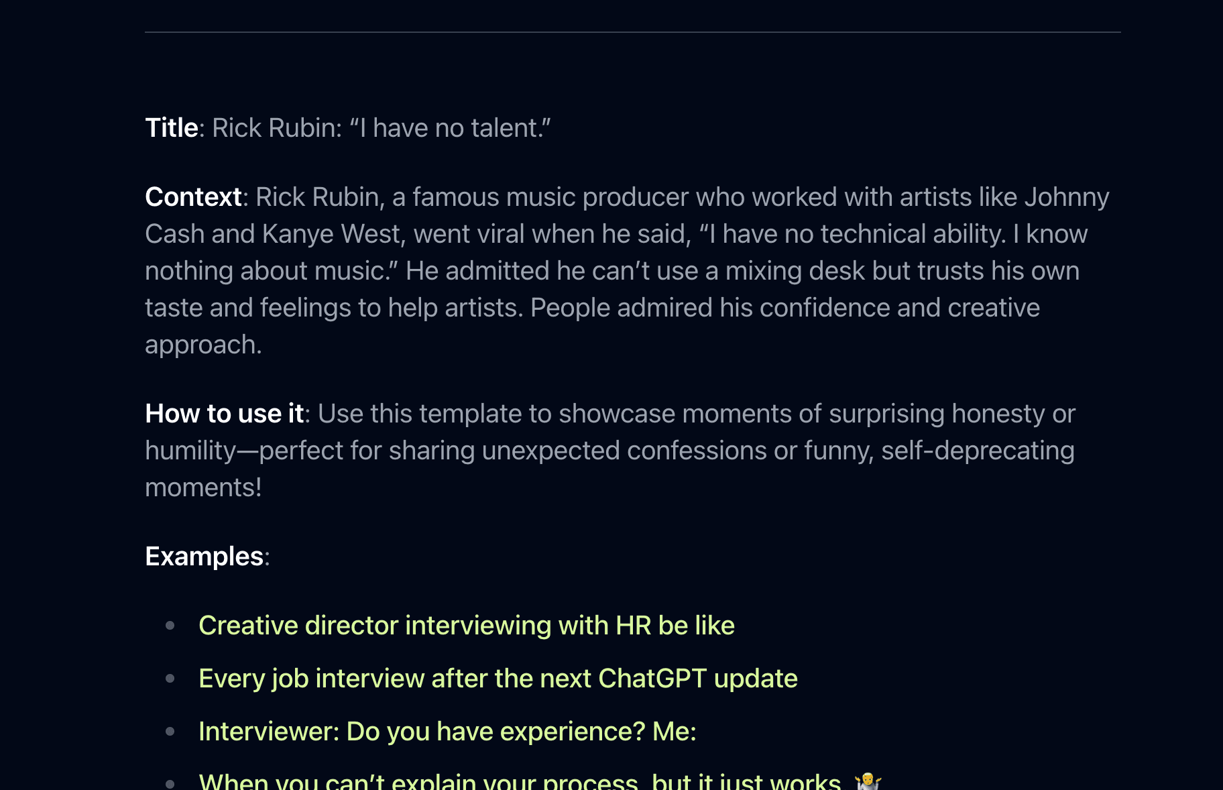This screenshot has width=1223, height=790.
Task: Click the bold 'Examples' label
Action: pyautogui.click(x=204, y=556)
